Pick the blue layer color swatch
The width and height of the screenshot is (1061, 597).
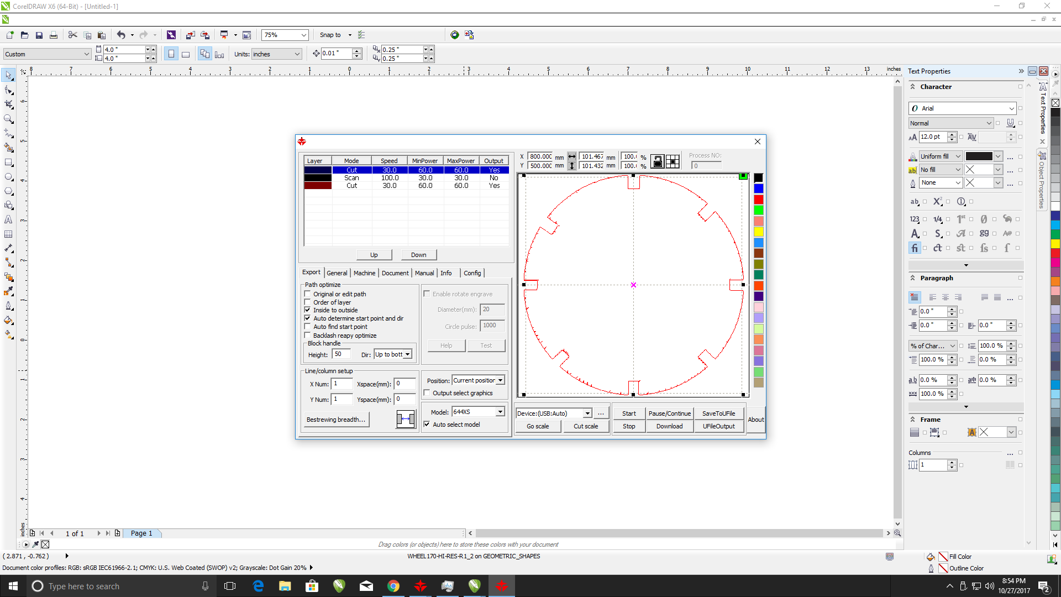759,188
